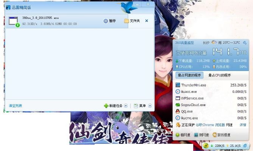Clear the download list (清空列表)
253x151 pixels.
[x=16, y=106]
